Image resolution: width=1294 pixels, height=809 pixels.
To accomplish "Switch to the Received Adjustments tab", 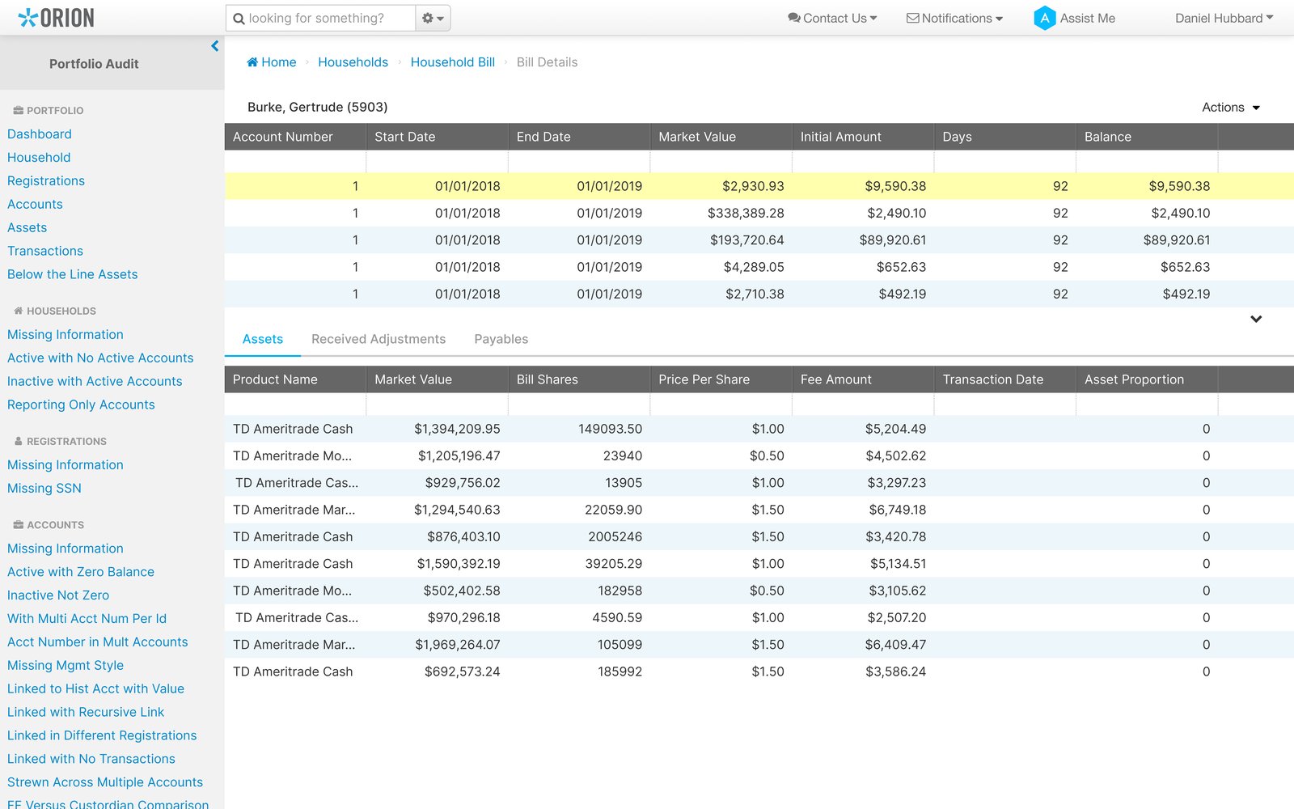I will [x=378, y=339].
